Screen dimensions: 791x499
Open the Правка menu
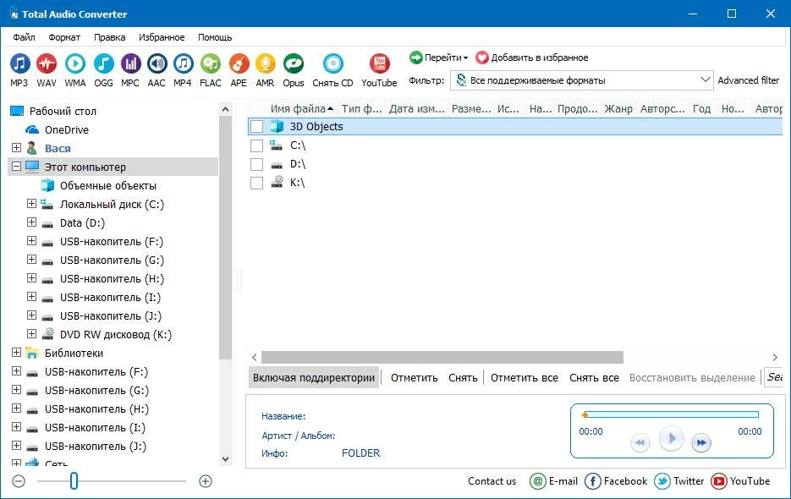point(109,37)
